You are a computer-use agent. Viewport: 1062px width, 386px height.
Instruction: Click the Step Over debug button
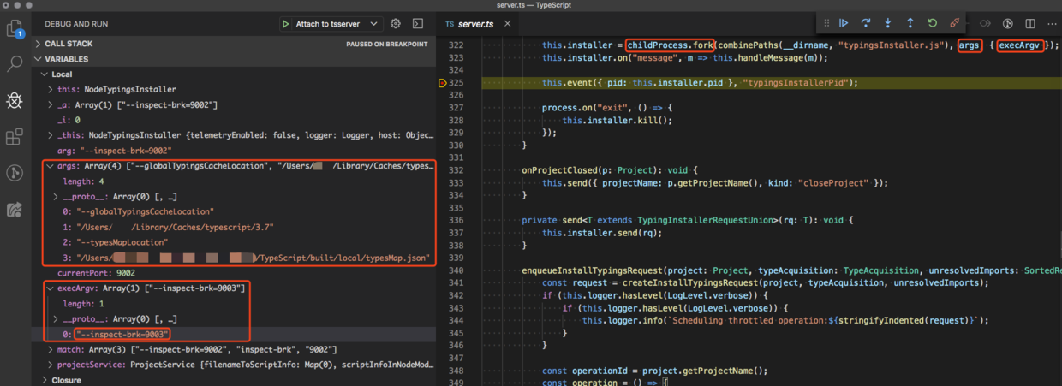[x=866, y=23]
